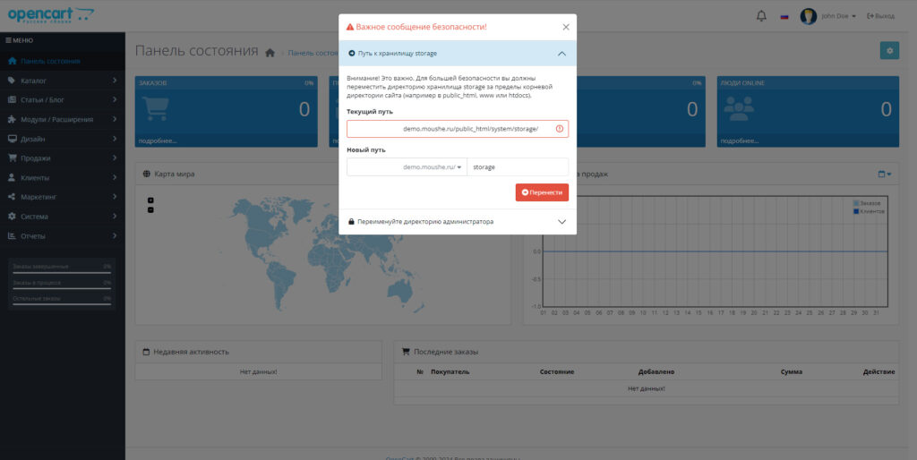Click the Текущий путь field
Viewport: 917px width, 460px height.
(x=458, y=129)
